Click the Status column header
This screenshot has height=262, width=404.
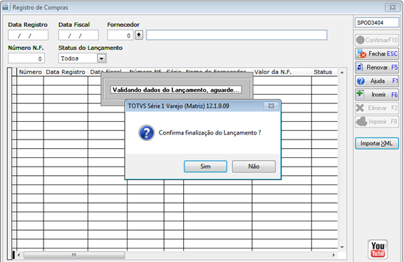click(x=325, y=72)
